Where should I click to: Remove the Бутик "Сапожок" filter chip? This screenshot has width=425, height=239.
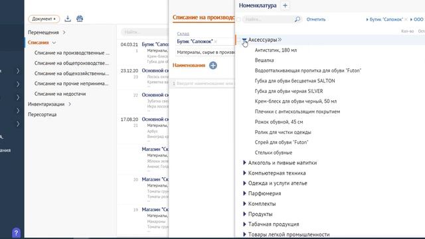(x=406, y=19)
